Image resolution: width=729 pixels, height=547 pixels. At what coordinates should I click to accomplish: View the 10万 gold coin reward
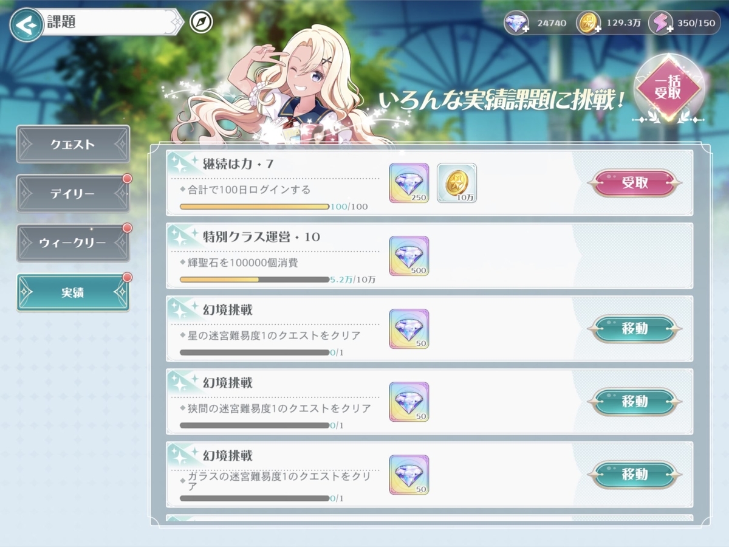457,183
